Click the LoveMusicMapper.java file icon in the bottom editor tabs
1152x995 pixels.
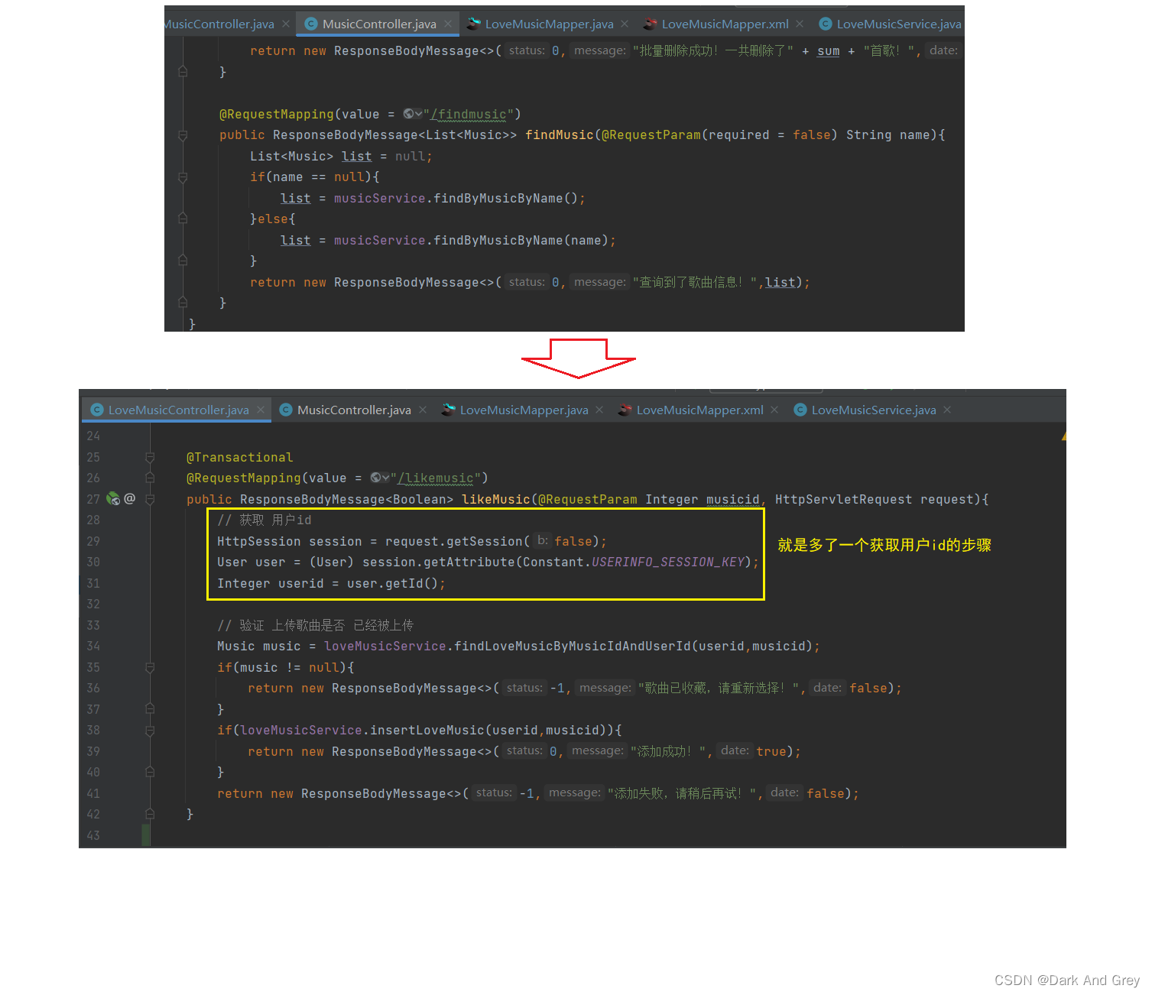coord(449,410)
